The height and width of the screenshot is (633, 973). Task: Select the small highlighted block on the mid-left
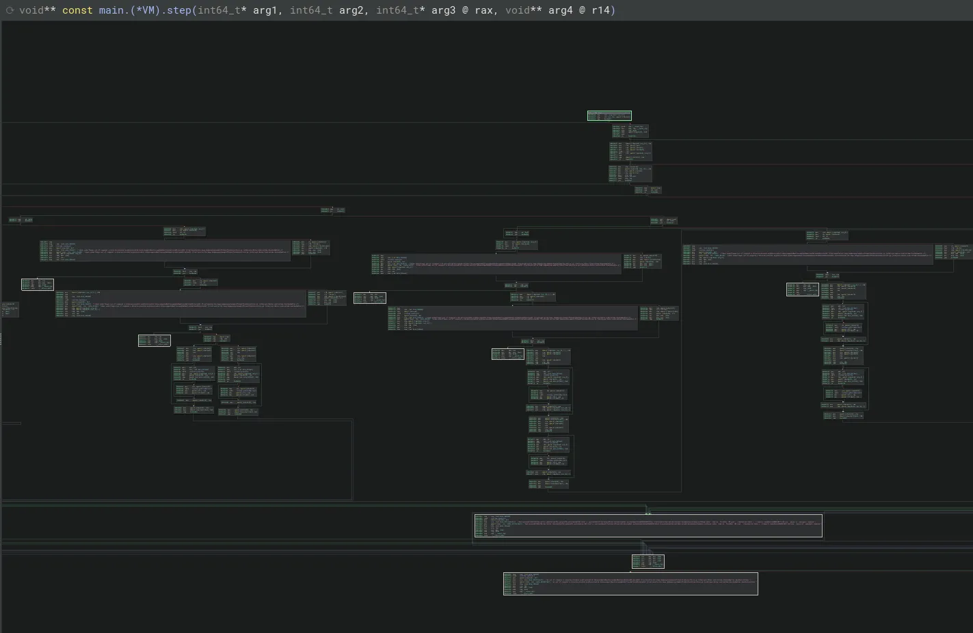click(x=154, y=341)
